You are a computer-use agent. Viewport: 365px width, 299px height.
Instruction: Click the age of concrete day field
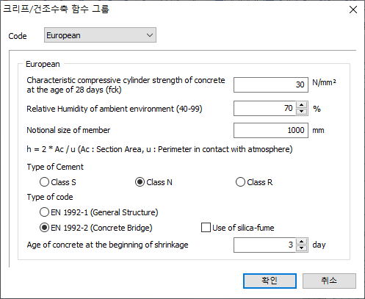pos(265,245)
